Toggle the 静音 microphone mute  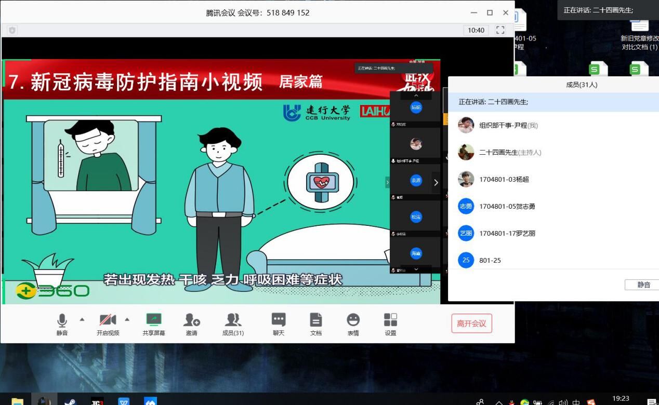(62, 324)
